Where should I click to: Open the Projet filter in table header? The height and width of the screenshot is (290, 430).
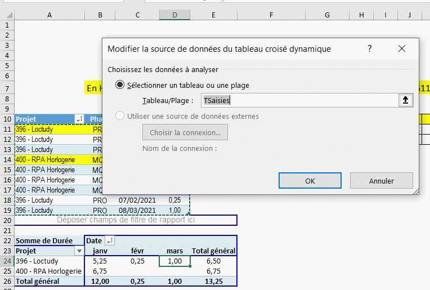[79, 119]
